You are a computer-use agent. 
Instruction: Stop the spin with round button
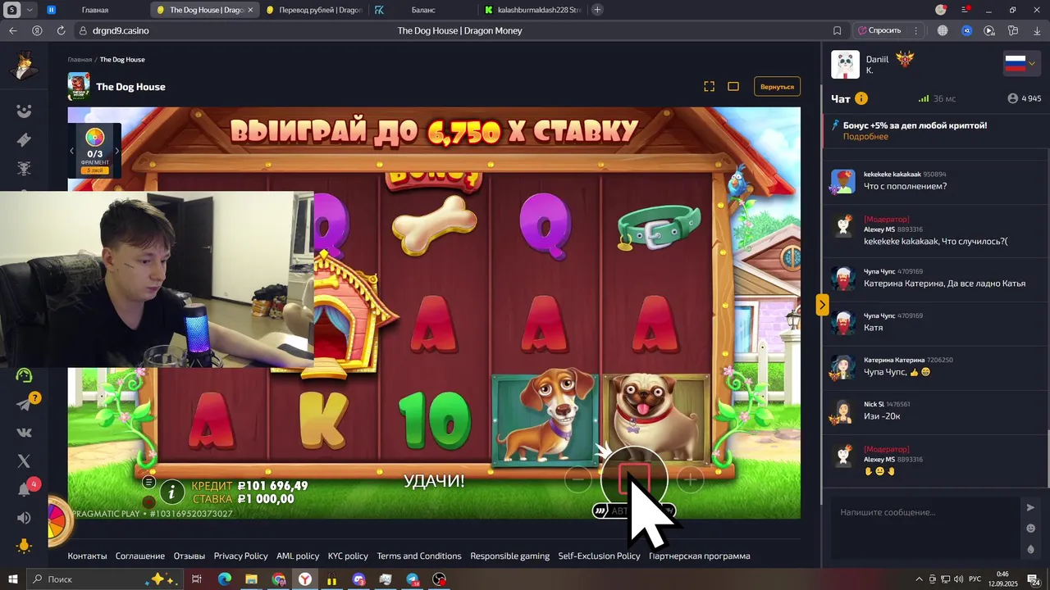click(x=634, y=479)
